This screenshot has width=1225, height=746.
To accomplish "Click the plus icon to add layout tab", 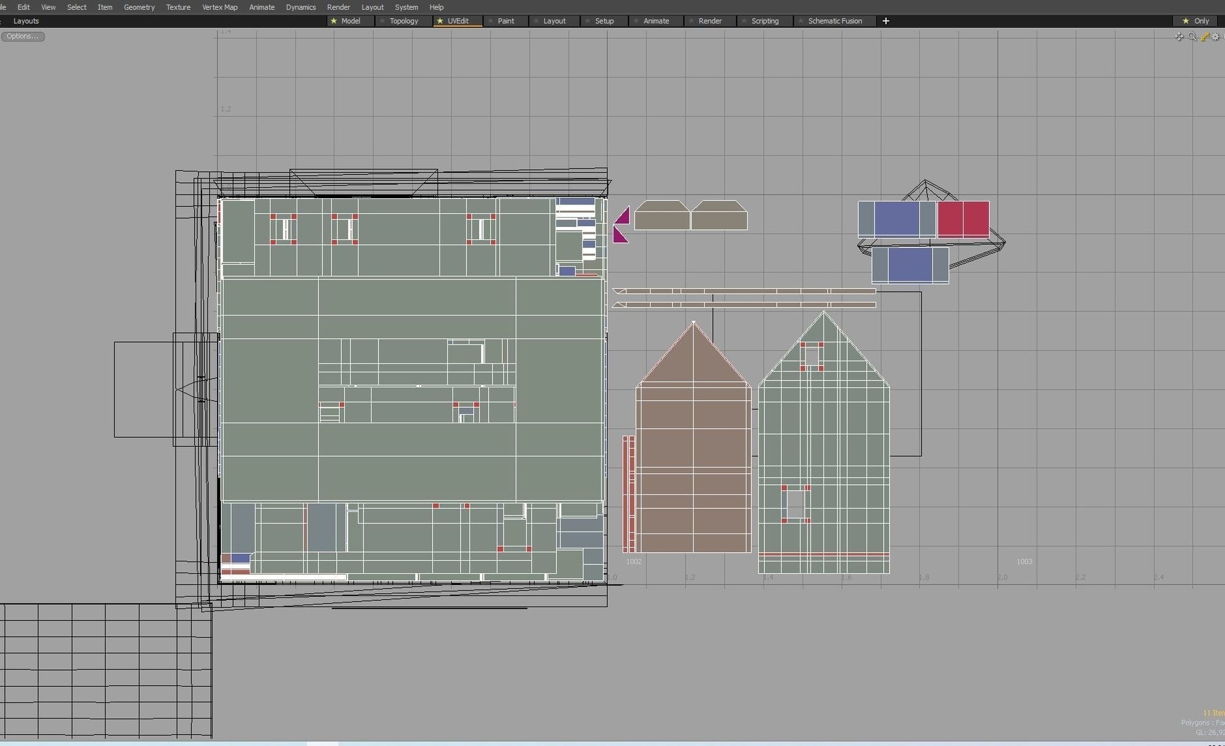I will tap(886, 21).
